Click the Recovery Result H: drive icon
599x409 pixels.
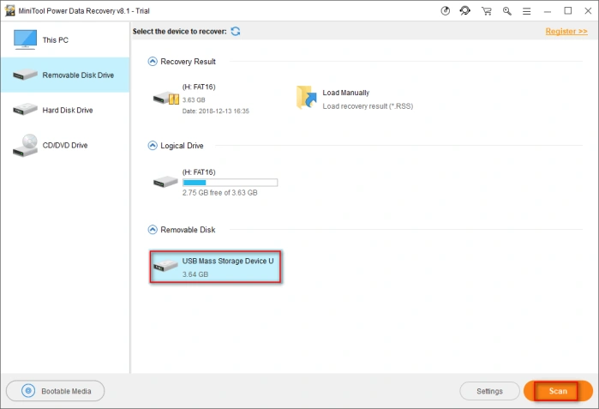[x=165, y=99]
